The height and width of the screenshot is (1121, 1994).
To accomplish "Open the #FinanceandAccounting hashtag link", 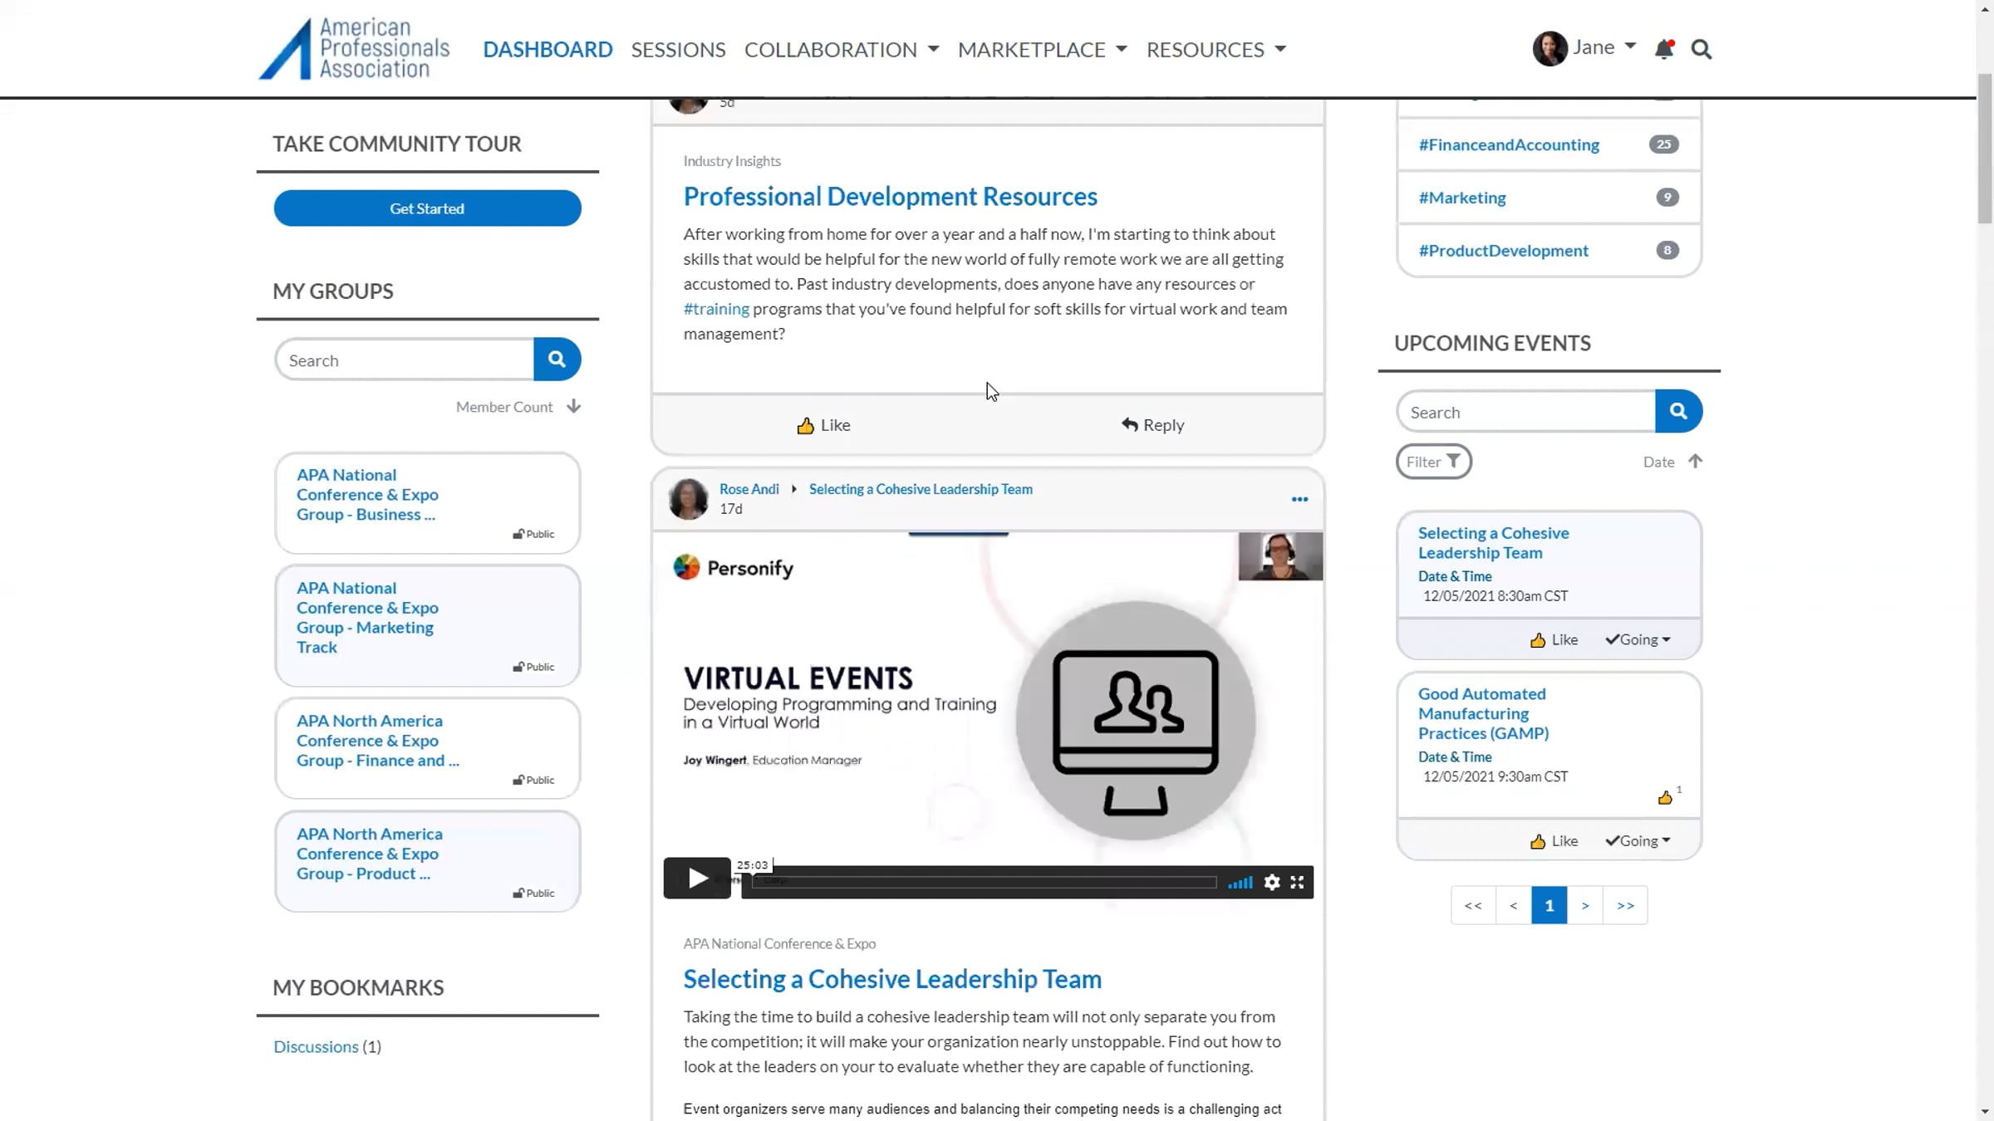I will 1508,144.
